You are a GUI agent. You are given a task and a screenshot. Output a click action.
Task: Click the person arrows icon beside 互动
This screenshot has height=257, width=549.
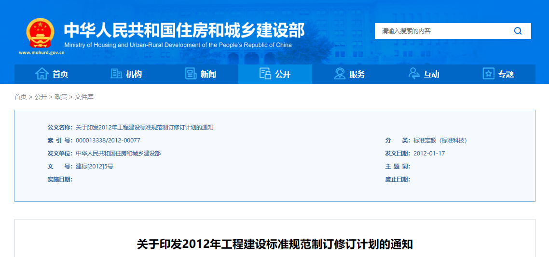click(x=414, y=74)
